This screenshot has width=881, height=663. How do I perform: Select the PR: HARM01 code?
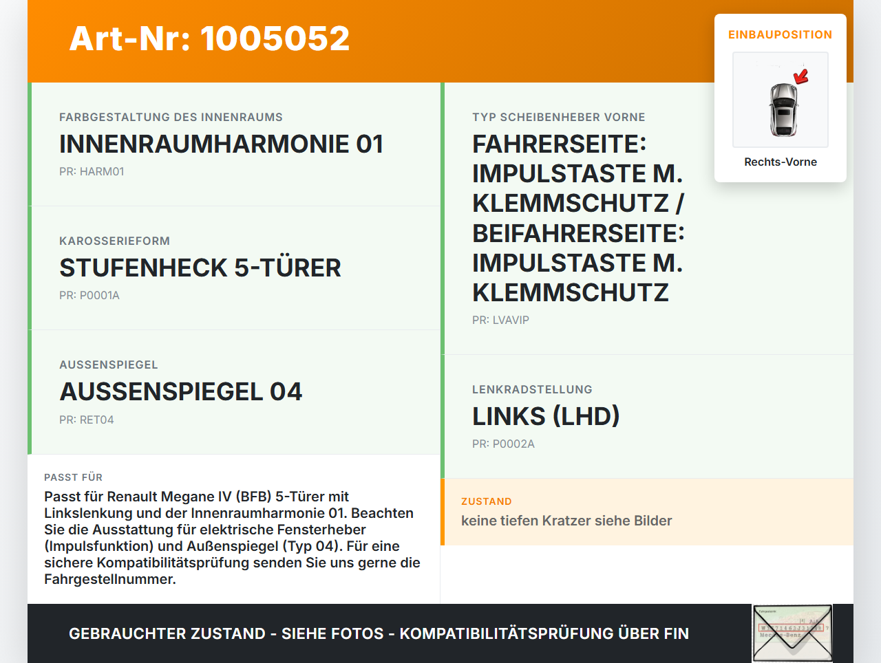[x=92, y=172]
